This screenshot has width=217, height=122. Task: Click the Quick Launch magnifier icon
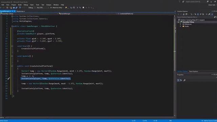[x=208, y=1]
